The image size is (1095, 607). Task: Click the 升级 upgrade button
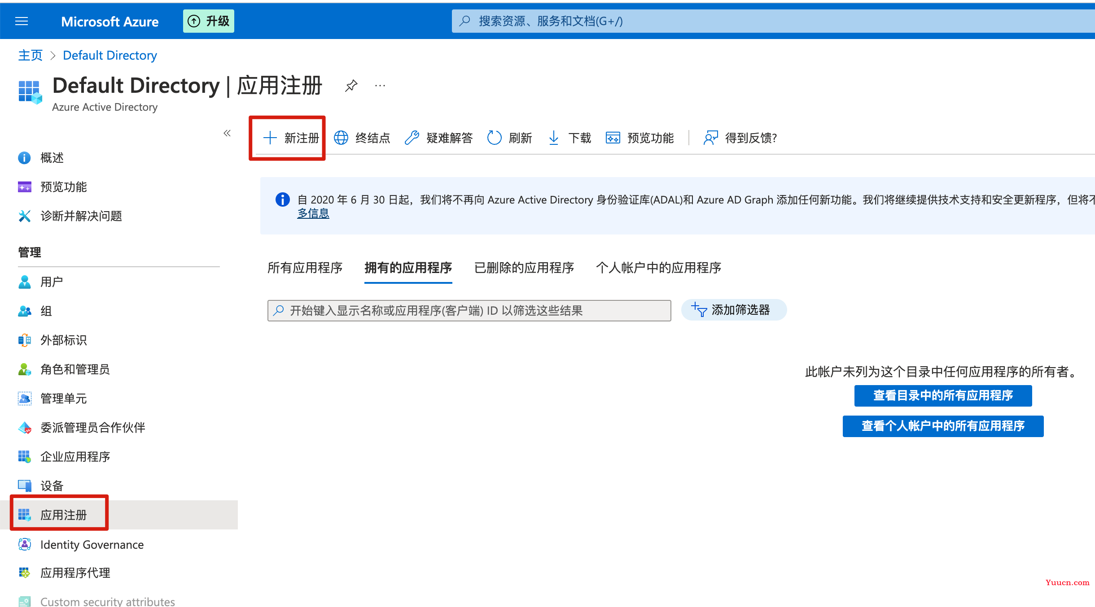[x=209, y=21]
